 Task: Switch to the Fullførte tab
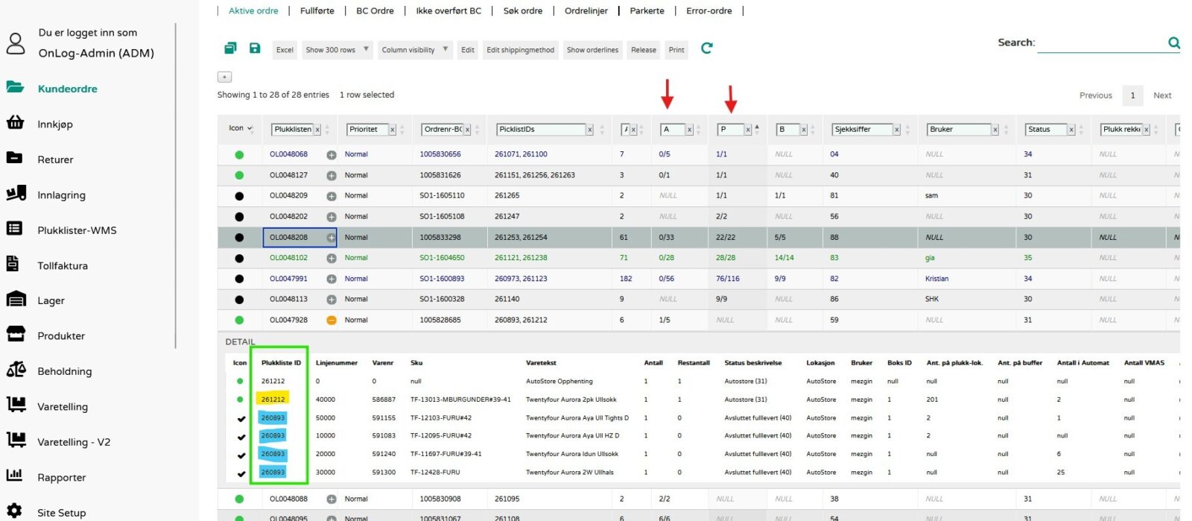[x=317, y=11]
